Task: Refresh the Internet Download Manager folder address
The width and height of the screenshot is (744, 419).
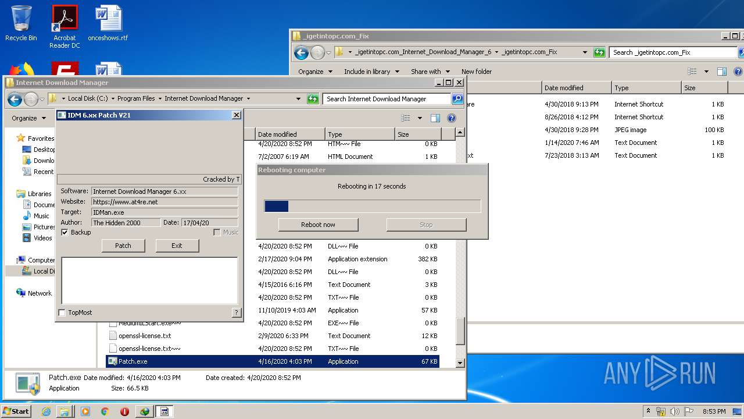Action: [313, 99]
